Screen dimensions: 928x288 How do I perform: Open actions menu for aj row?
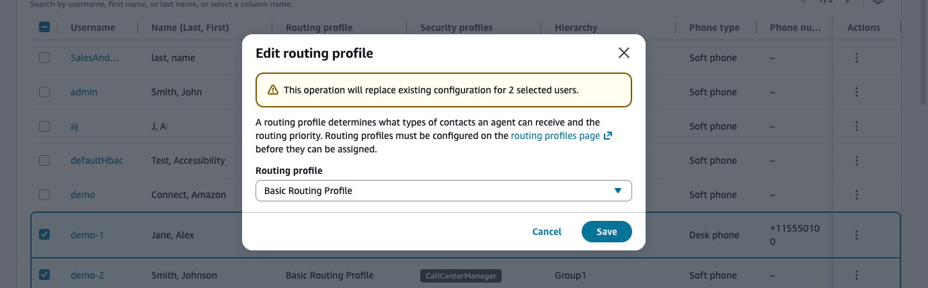(857, 126)
